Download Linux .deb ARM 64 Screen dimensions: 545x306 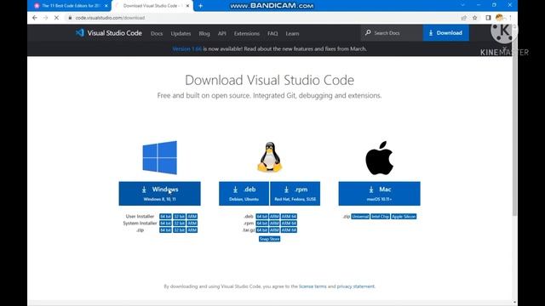[289, 217]
